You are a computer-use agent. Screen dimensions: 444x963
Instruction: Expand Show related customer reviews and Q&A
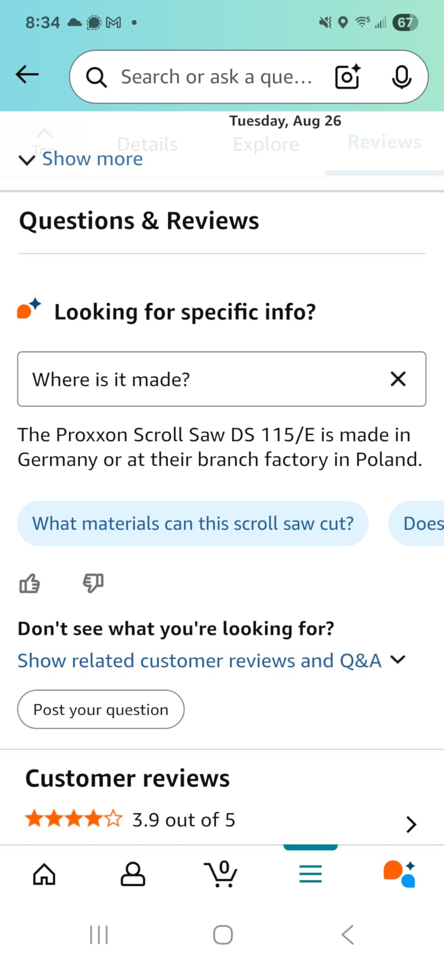pos(198,660)
